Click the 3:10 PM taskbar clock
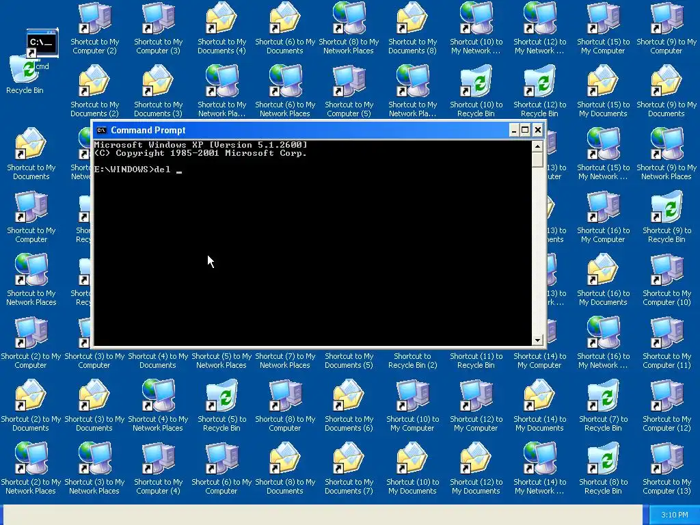This screenshot has width=700, height=525. [675, 515]
